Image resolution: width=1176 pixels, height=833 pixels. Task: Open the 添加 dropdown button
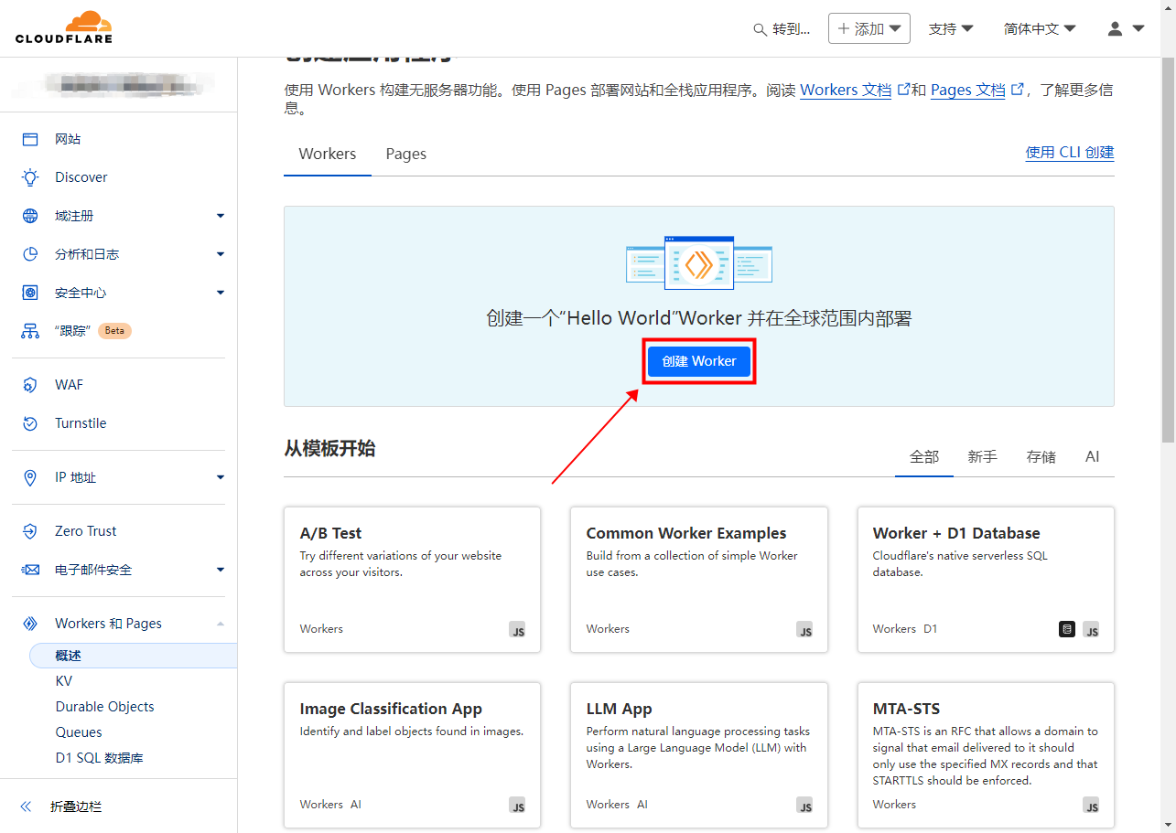869,28
